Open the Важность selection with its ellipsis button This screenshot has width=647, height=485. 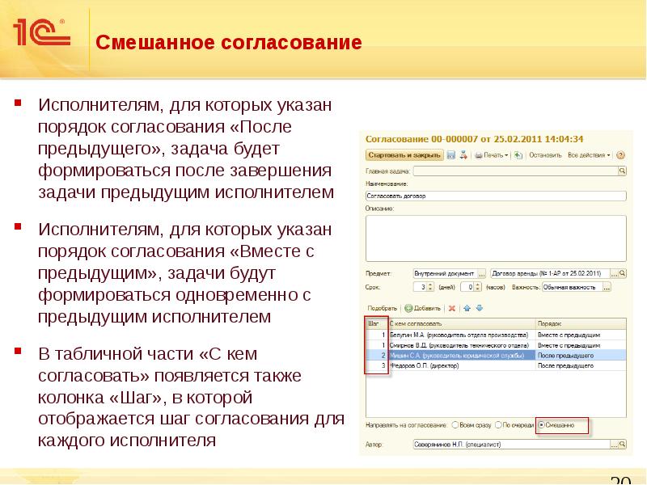tap(607, 289)
